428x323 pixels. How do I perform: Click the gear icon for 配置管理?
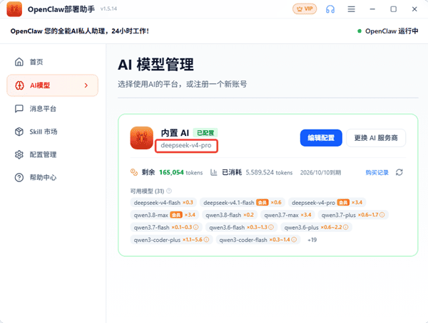point(19,154)
